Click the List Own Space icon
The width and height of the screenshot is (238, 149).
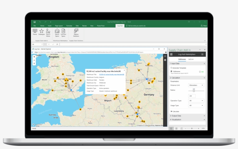(64, 33)
